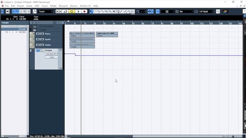Toggle the Tempo track activate button
Image resolution: width=246 pixels, height=138 pixels.
(x=38, y=50)
